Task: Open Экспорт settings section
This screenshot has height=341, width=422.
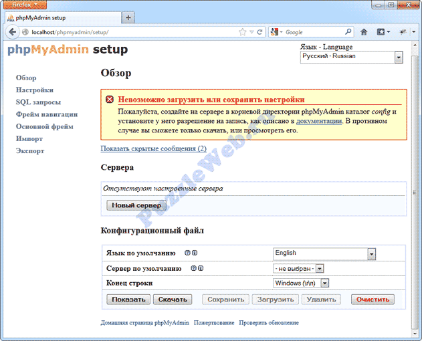Action: (x=30, y=151)
